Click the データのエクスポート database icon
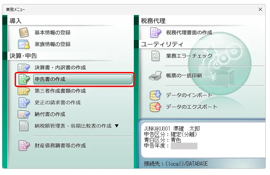 pyautogui.click(x=155, y=107)
